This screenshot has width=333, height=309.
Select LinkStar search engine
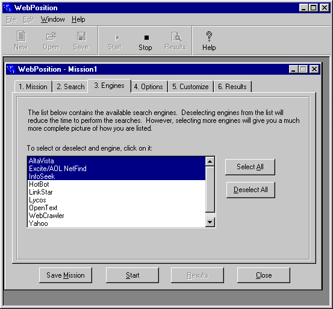117,192
